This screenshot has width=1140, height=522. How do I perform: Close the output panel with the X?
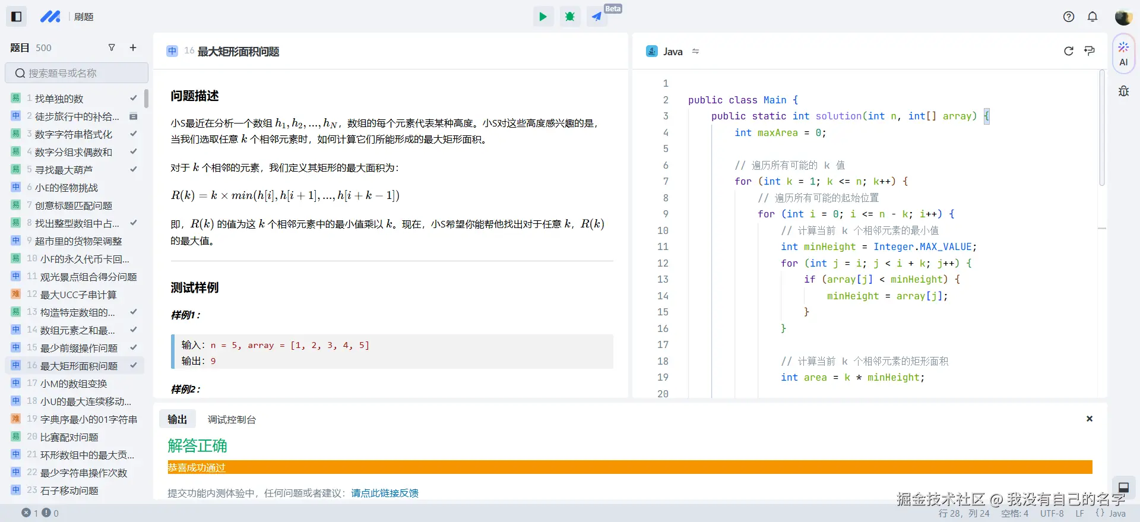click(1090, 419)
